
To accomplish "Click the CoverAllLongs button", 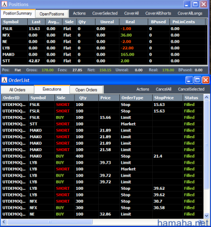I will pyautogui.click(x=190, y=13).
